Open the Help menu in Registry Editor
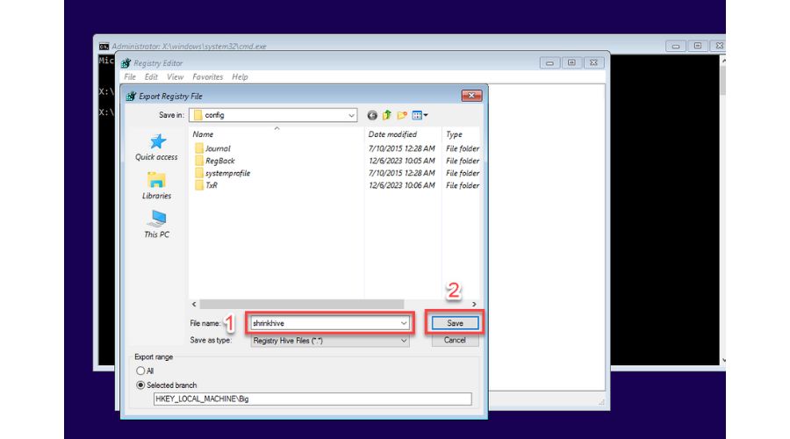This screenshot has width=790, height=439. coord(240,77)
